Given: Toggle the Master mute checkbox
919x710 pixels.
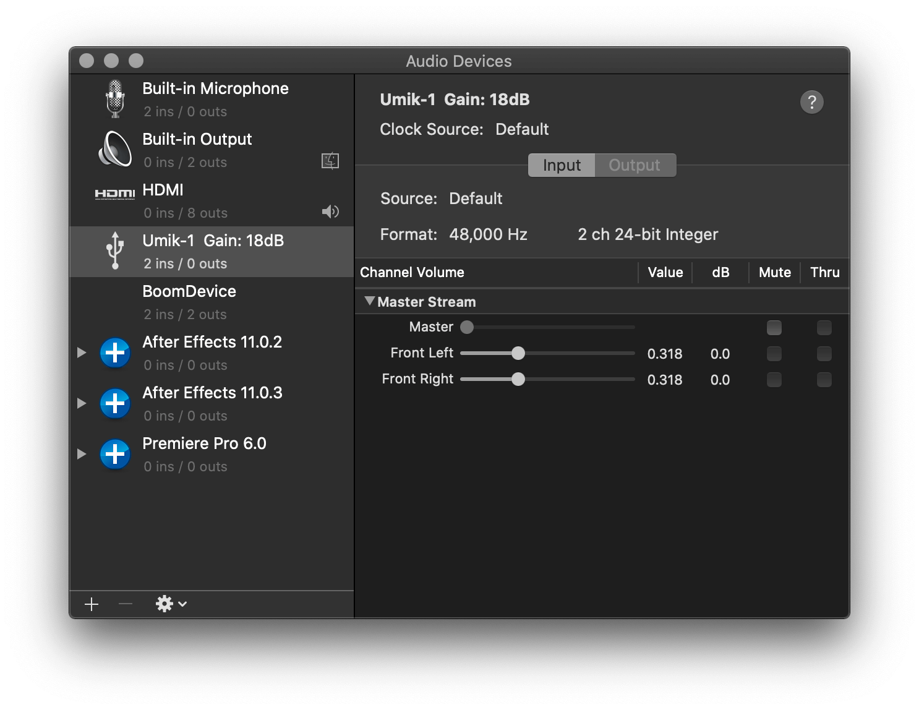Looking at the screenshot, I should pos(774,327).
